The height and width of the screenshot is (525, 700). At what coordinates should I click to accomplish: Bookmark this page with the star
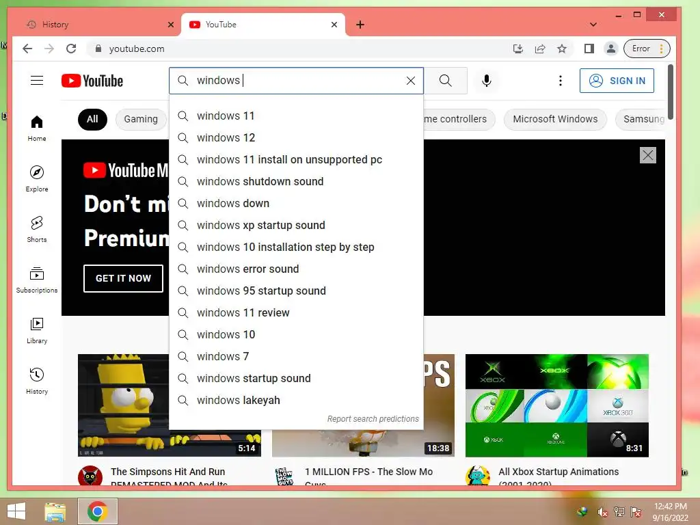point(562,49)
